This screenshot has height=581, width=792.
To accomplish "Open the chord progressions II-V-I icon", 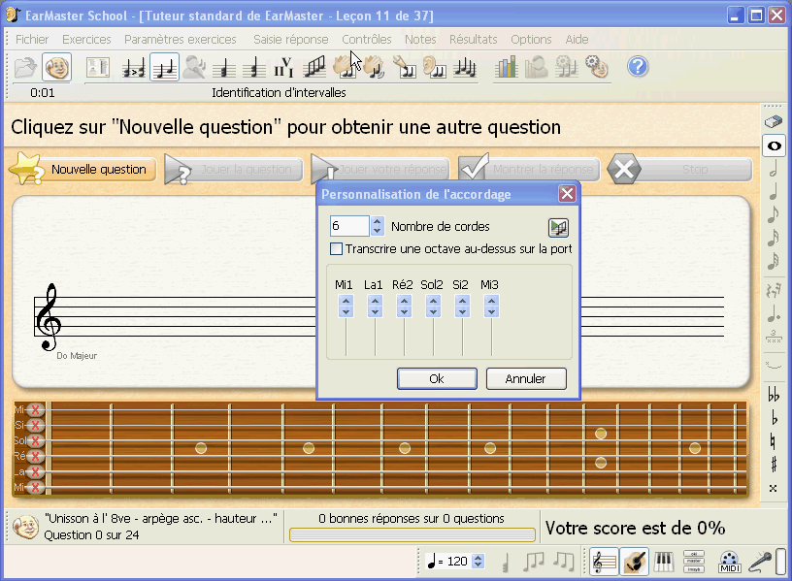I will (283, 67).
